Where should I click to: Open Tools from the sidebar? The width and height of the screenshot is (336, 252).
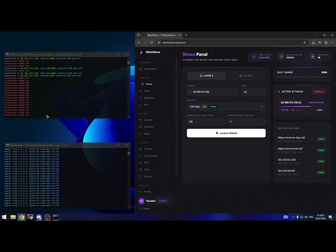(x=147, y=91)
